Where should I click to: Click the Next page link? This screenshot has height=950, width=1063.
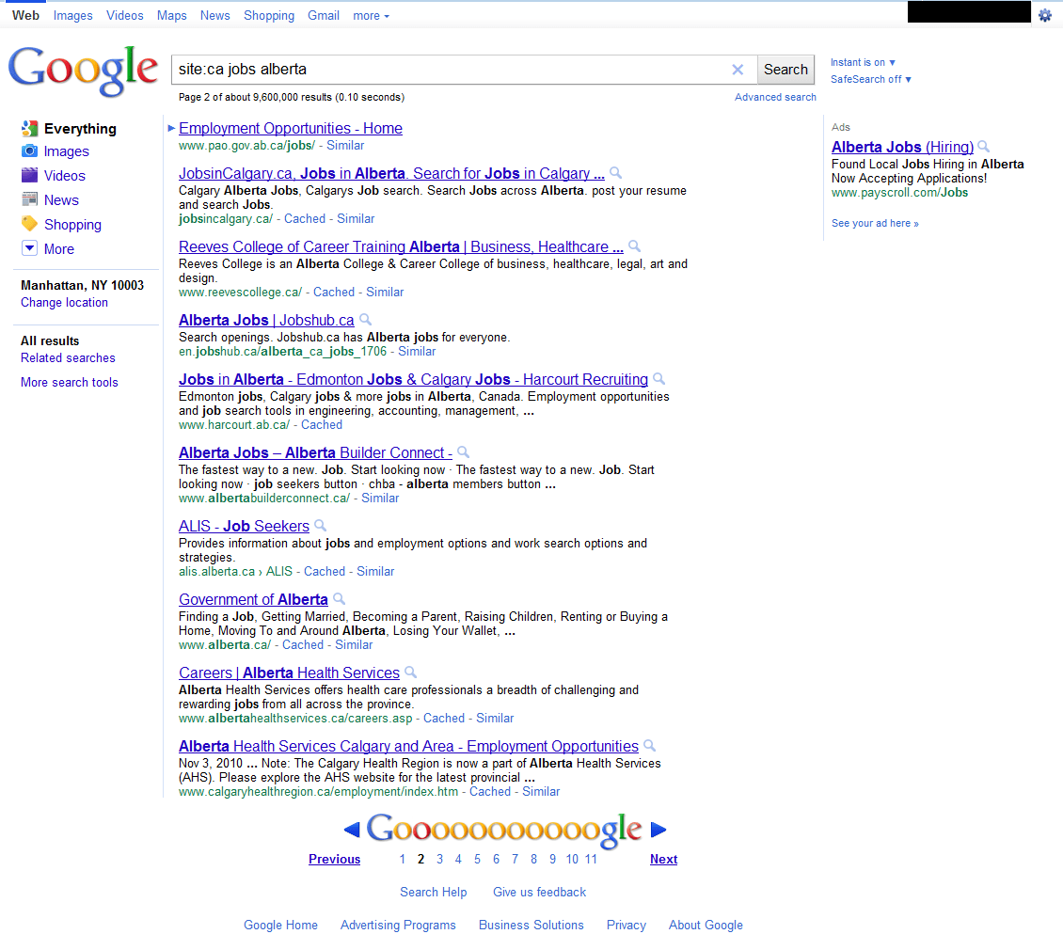click(x=664, y=859)
